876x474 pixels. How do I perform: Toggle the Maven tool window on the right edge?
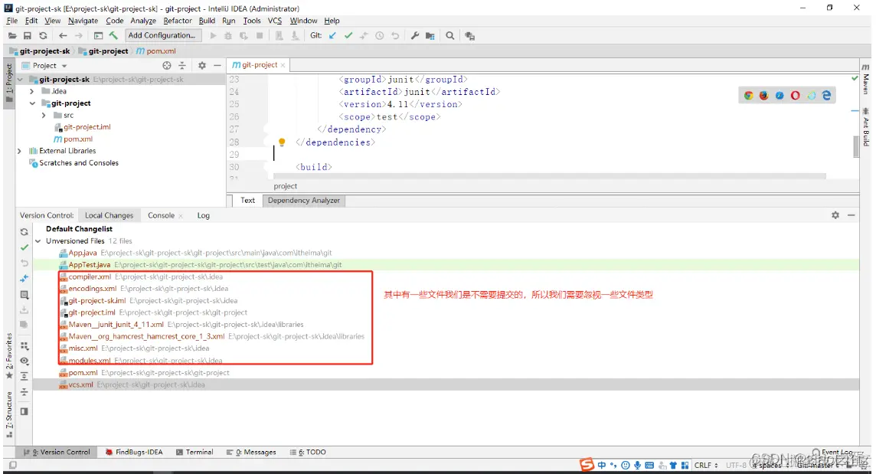[x=866, y=79]
